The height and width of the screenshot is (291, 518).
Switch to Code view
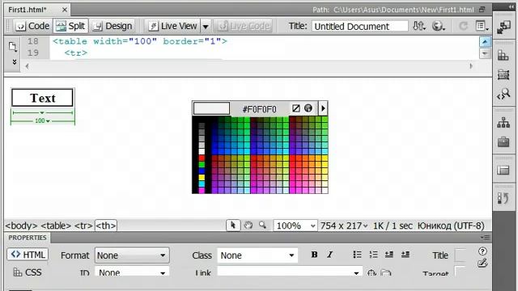[x=32, y=26]
